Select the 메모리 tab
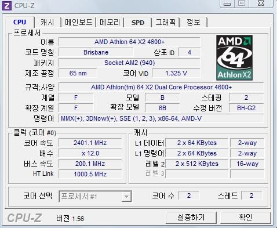The width and height of the screenshot is (277, 228). 110,22
